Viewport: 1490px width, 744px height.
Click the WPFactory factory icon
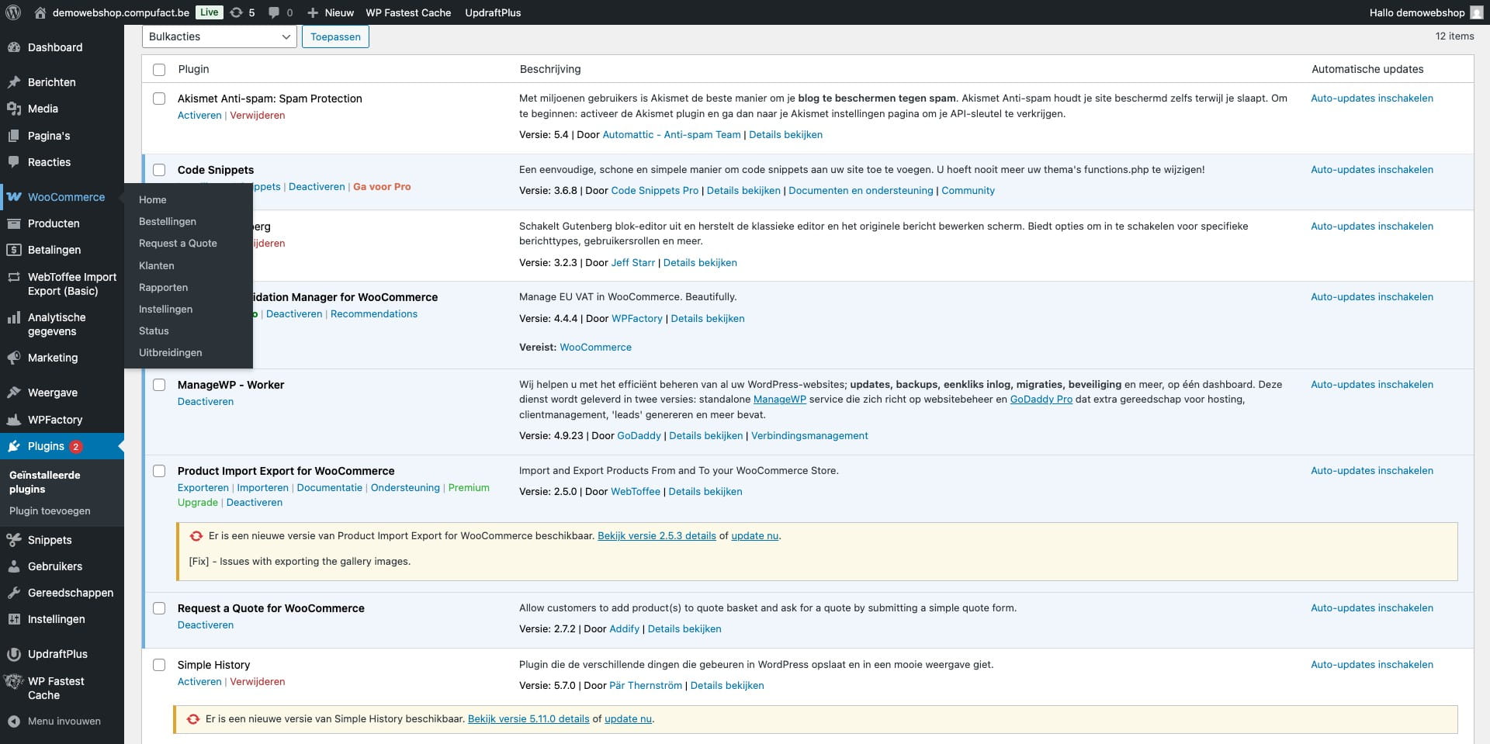click(x=14, y=420)
